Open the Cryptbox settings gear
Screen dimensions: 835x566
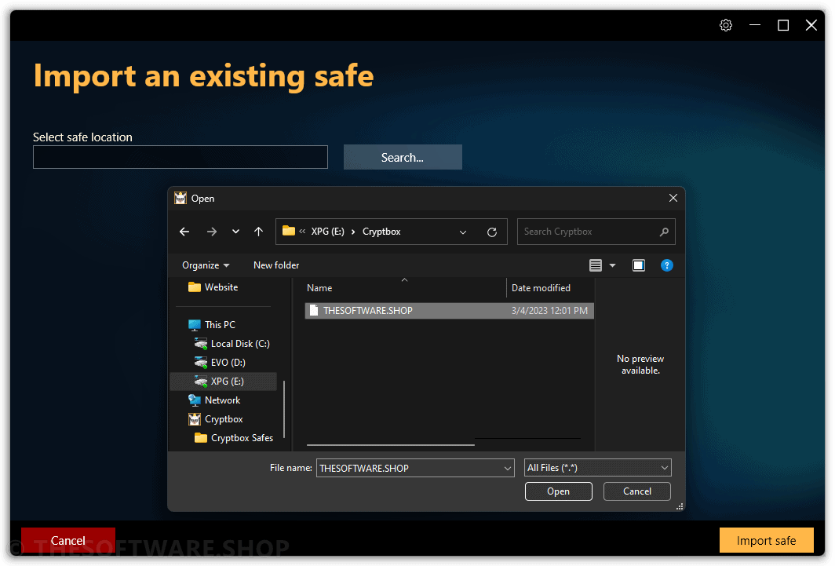click(726, 25)
